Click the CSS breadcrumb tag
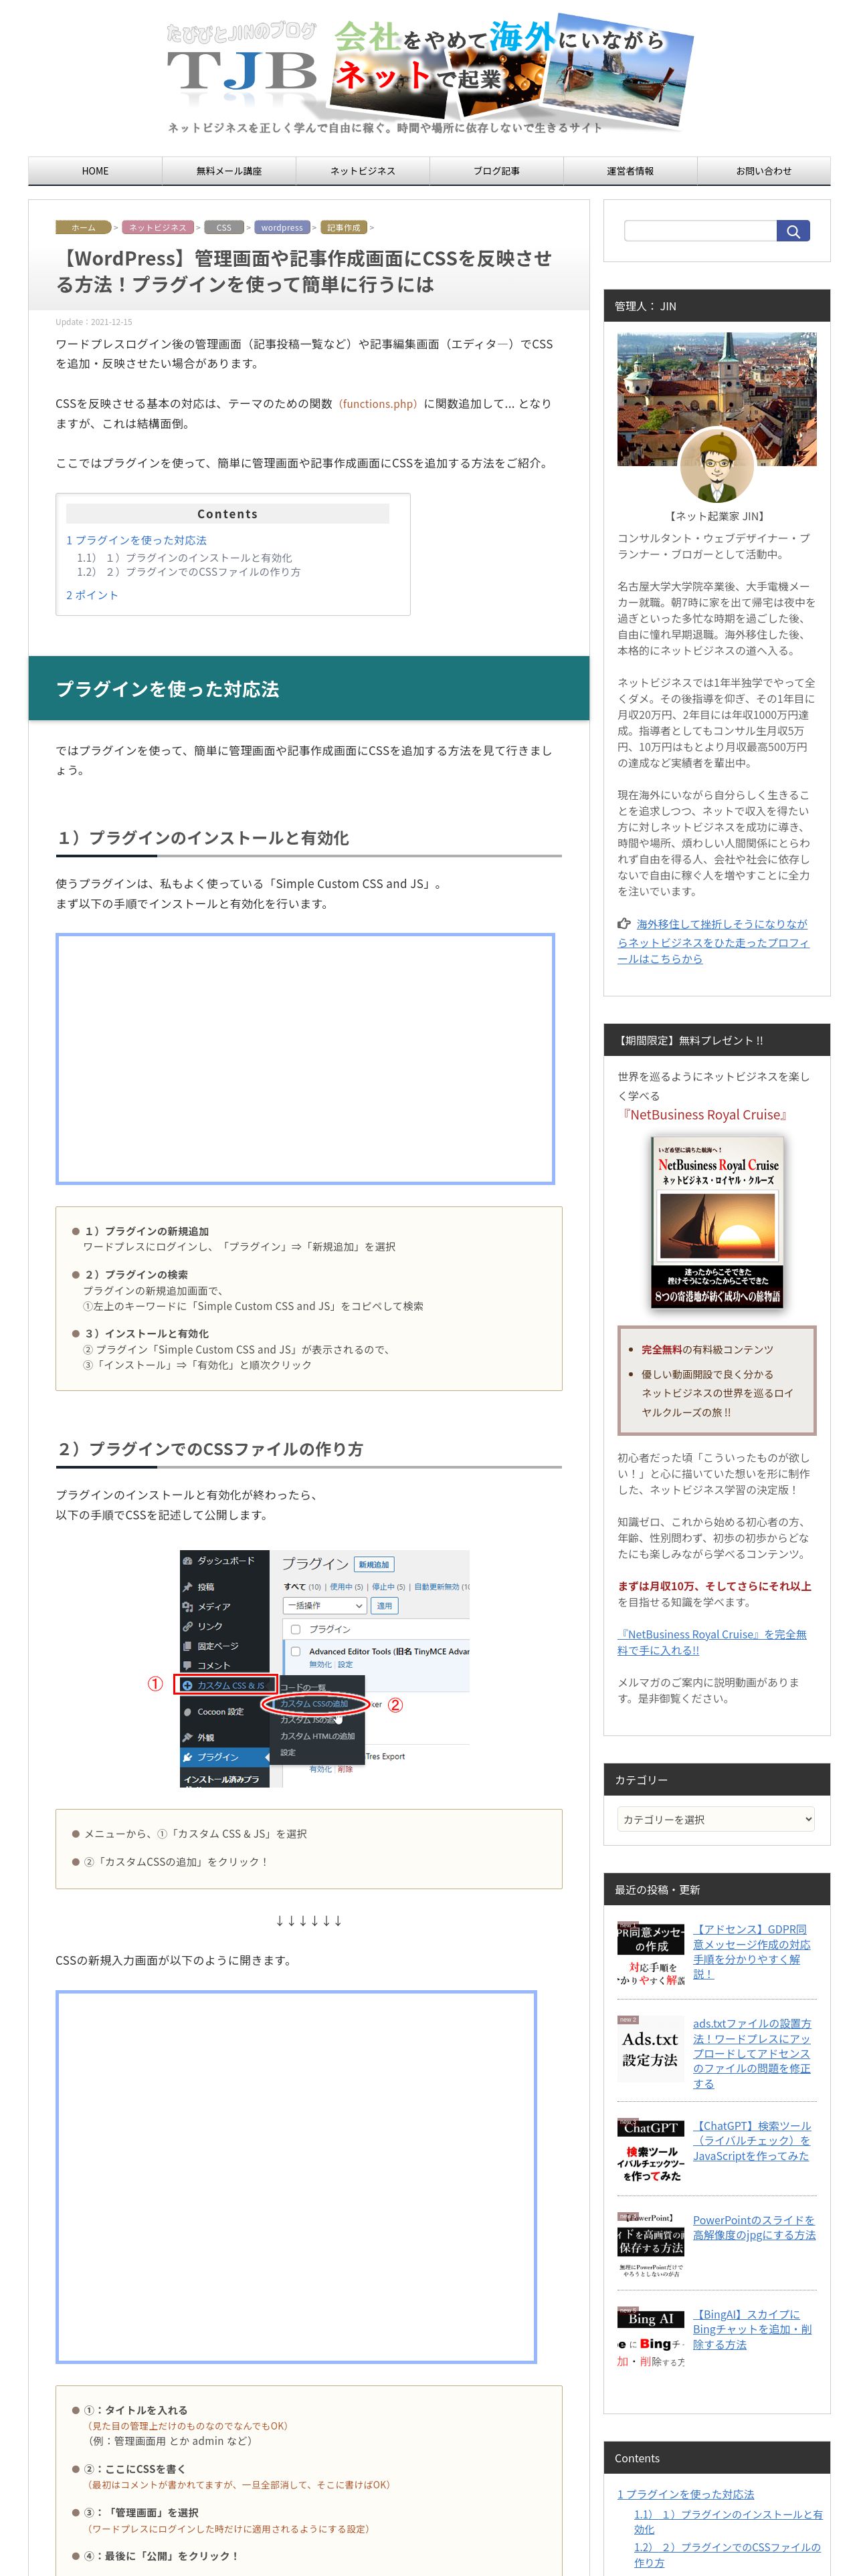The image size is (859, 2576). 224,227
